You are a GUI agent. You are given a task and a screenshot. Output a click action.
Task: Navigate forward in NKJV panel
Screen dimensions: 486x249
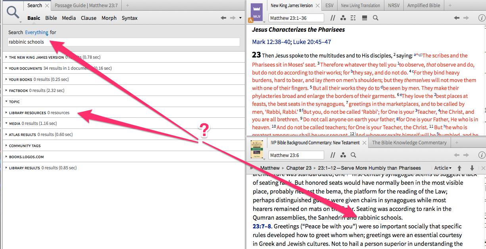click(466, 18)
